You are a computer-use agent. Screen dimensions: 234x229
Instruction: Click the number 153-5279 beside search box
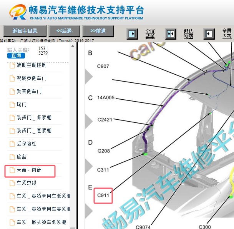[43, 51]
